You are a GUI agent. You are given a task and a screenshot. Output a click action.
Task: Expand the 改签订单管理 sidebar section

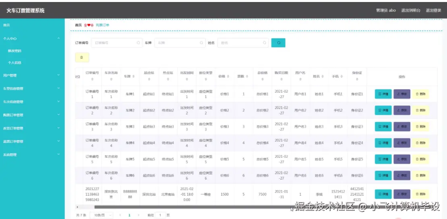[32, 128]
